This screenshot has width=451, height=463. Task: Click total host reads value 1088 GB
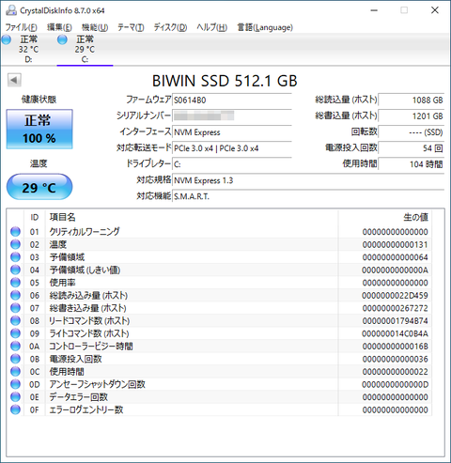point(412,100)
